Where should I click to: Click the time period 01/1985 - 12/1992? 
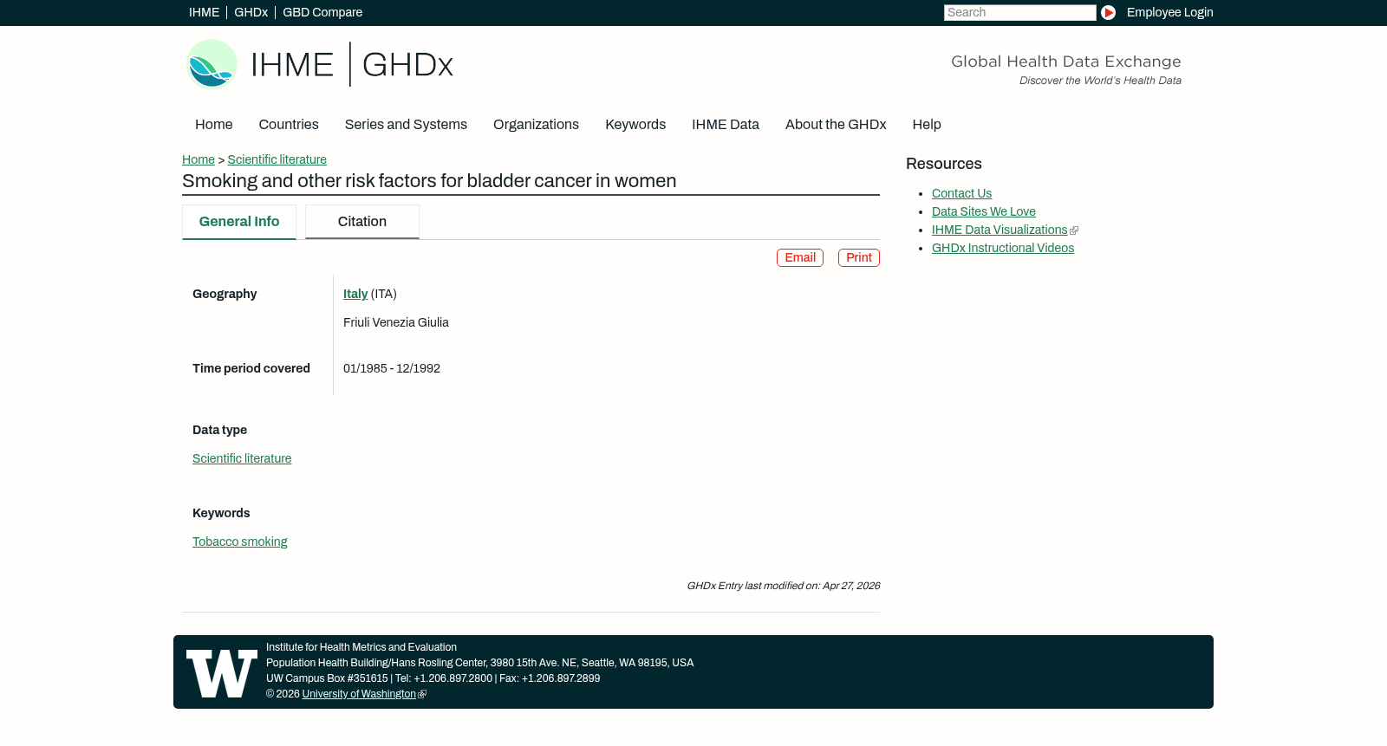[x=392, y=369]
